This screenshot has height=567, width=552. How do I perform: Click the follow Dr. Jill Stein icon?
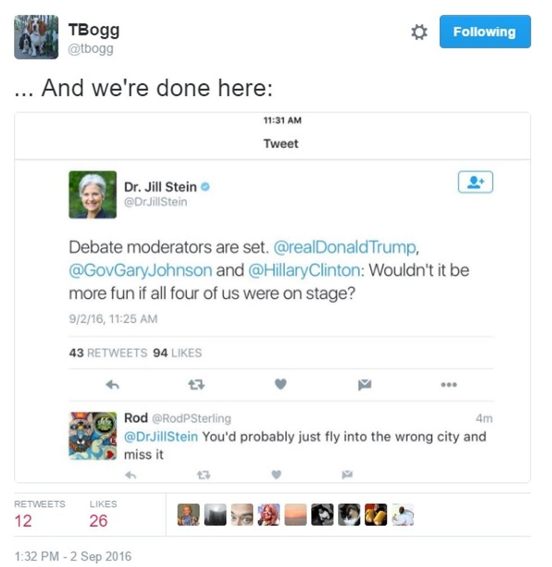click(x=475, y=182)
